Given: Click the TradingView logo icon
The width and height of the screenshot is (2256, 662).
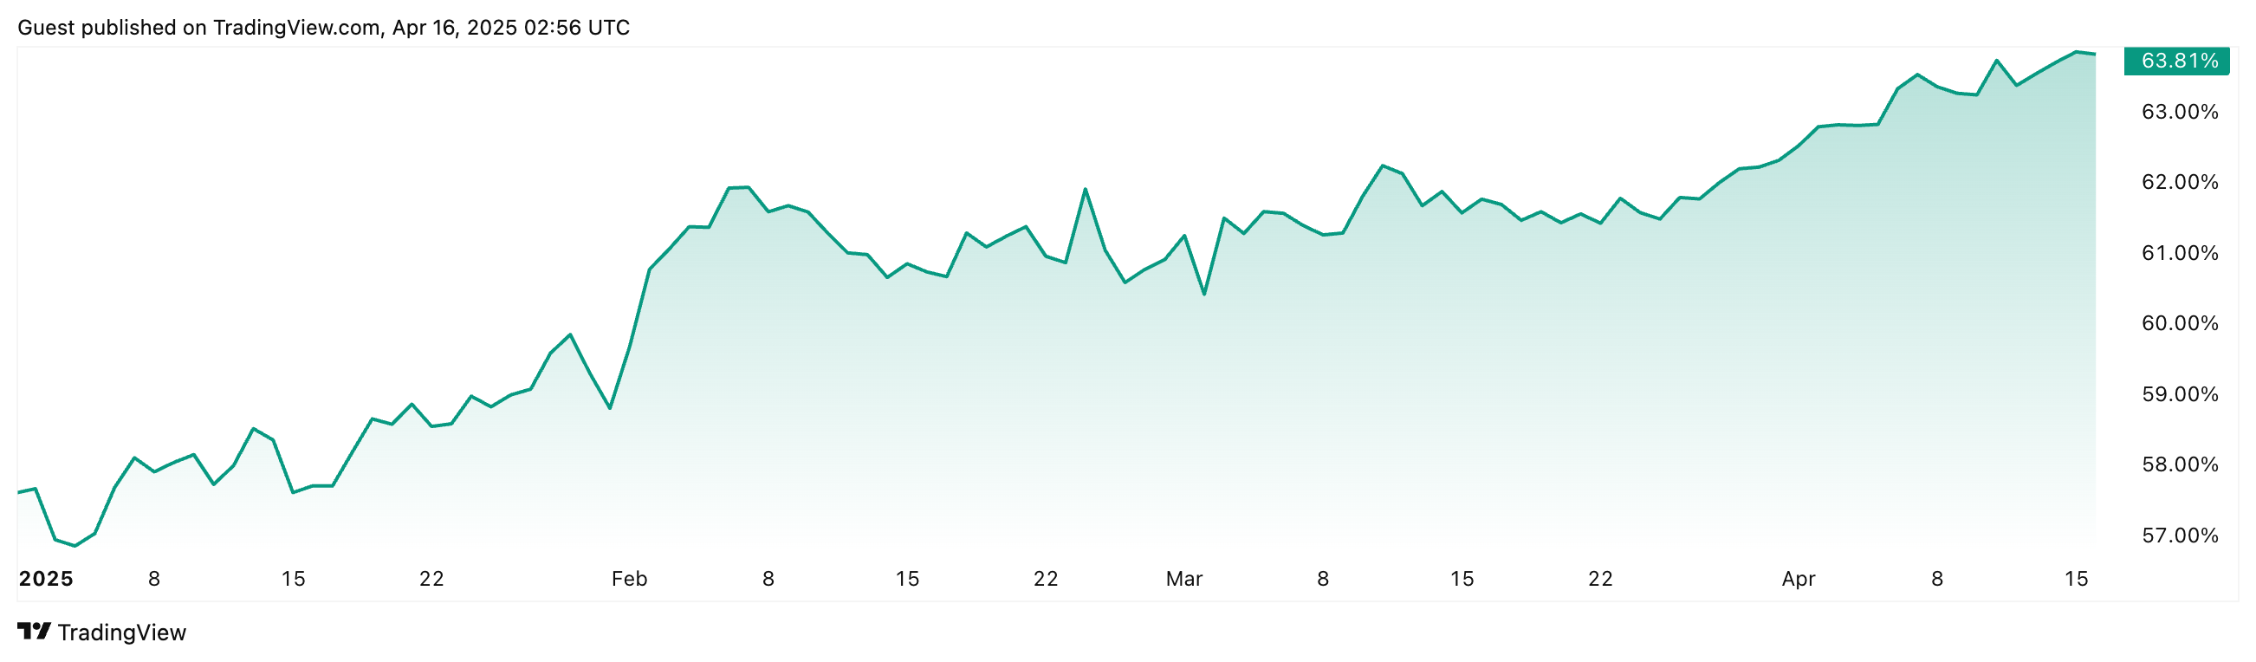Looking at the screenshot, I should 34,632.
